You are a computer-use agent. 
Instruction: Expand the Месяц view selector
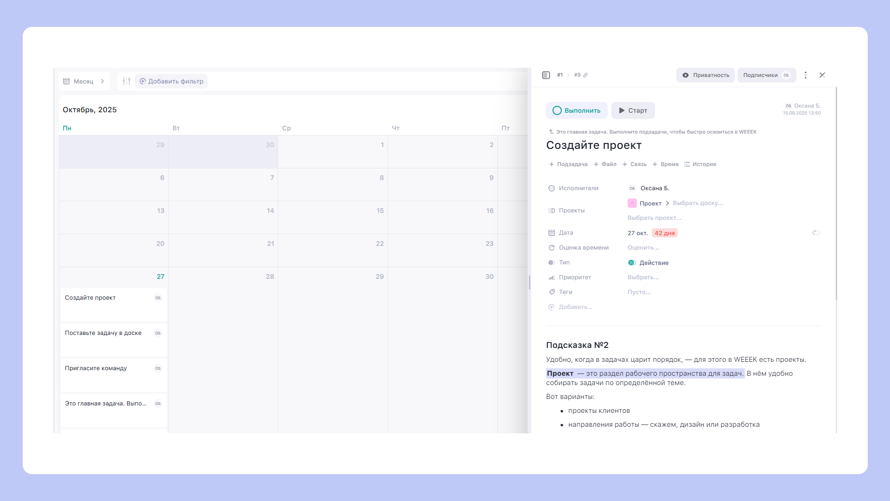(x=84, y=81)
